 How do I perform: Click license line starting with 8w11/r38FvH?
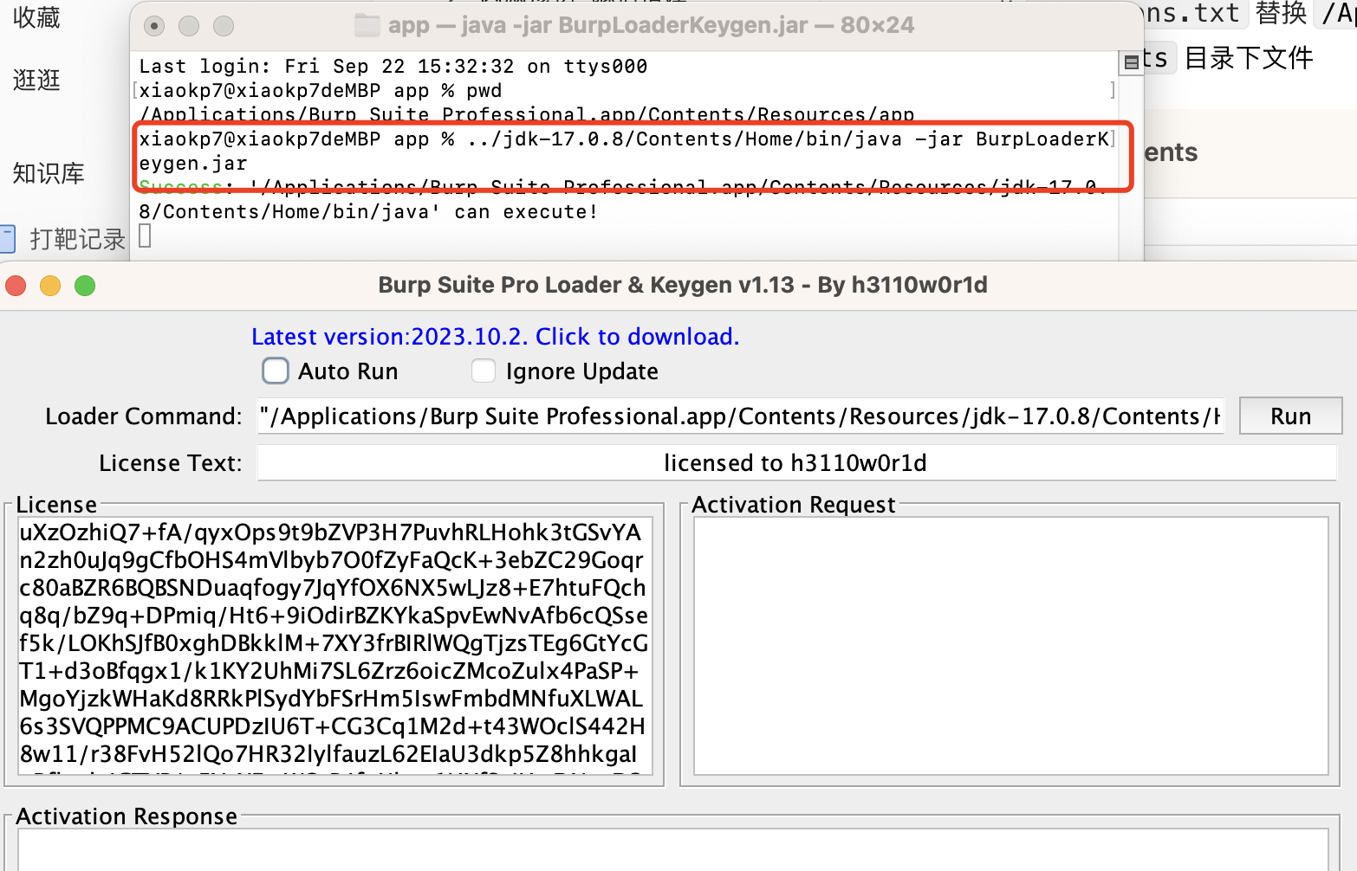point(328,754)
